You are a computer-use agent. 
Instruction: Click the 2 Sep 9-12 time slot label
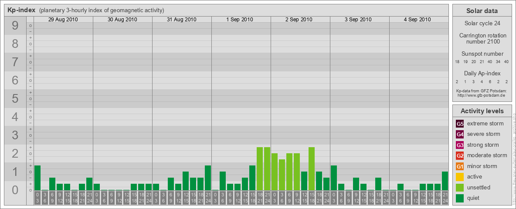click(296, 198)
